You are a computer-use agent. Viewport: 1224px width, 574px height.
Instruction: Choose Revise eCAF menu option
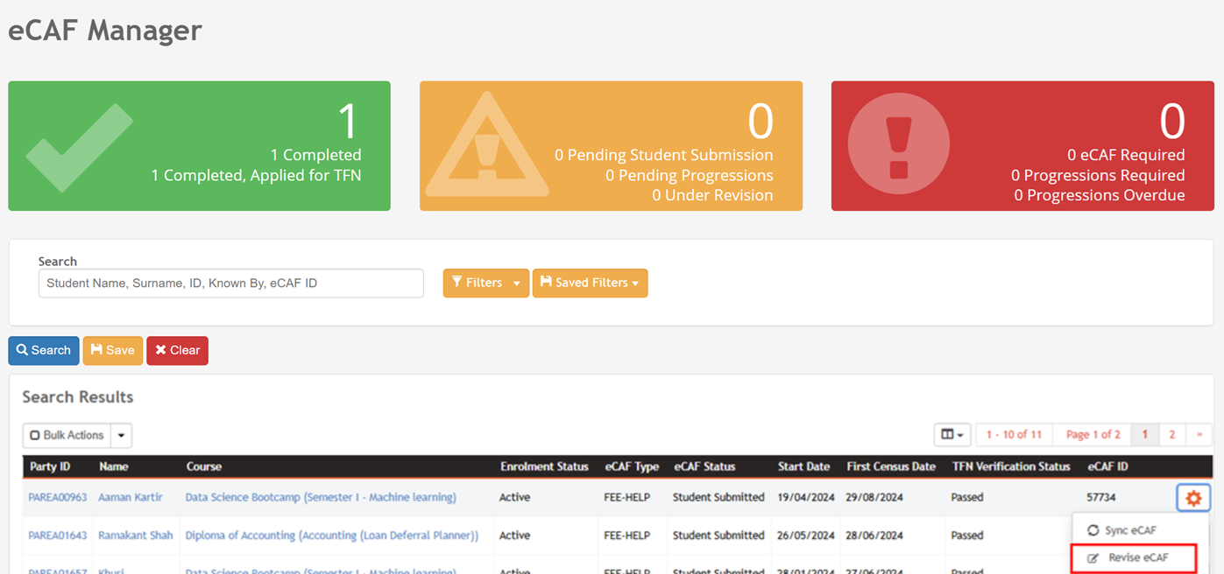click(x=1137, y=557)
